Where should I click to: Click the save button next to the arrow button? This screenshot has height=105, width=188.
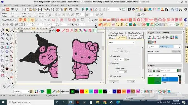coord(129,82)
